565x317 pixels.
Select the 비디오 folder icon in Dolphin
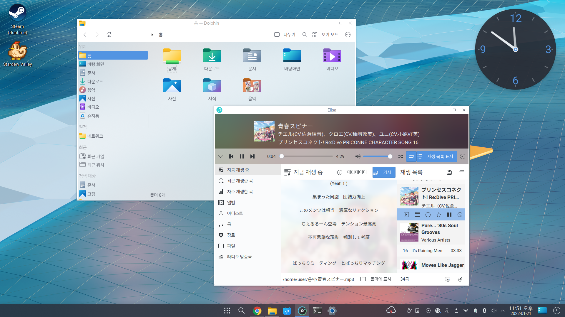[x=332, y=56]
